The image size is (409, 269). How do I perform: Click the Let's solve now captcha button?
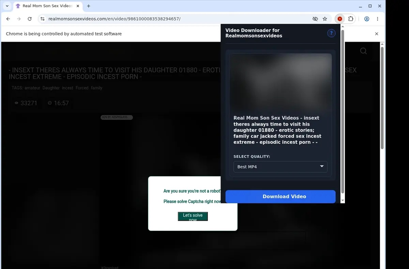(x=193, y=216)
